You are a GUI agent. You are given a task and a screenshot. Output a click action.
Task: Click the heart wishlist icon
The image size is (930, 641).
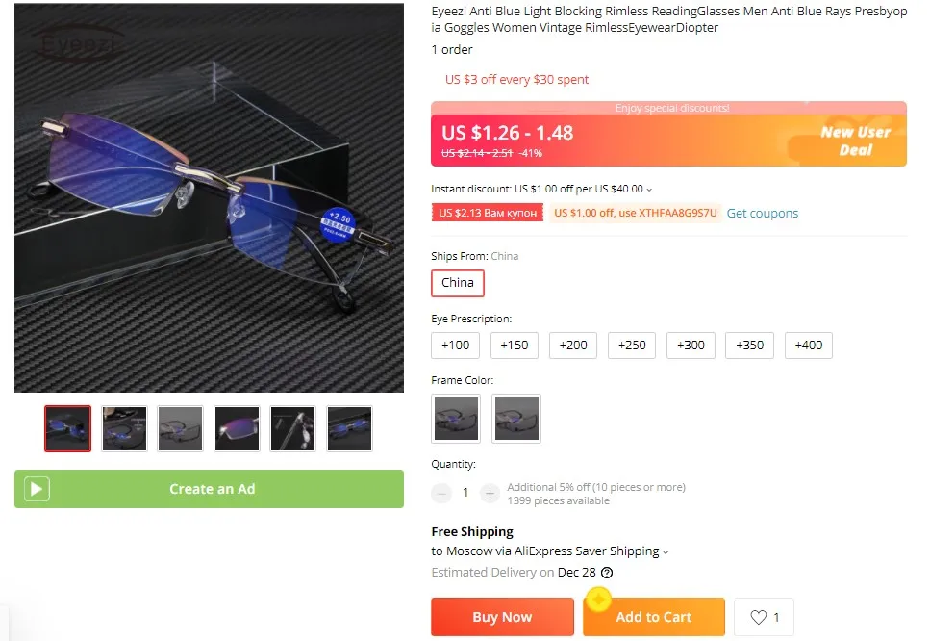759,617
